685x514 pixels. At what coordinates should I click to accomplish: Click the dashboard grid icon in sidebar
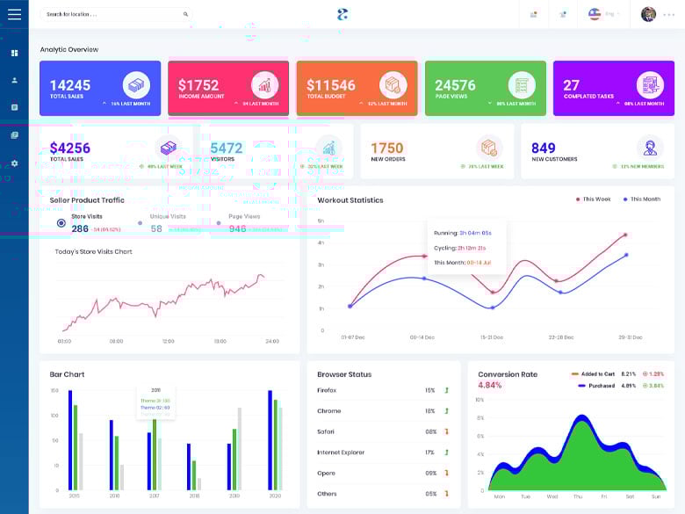click(14, 53)
